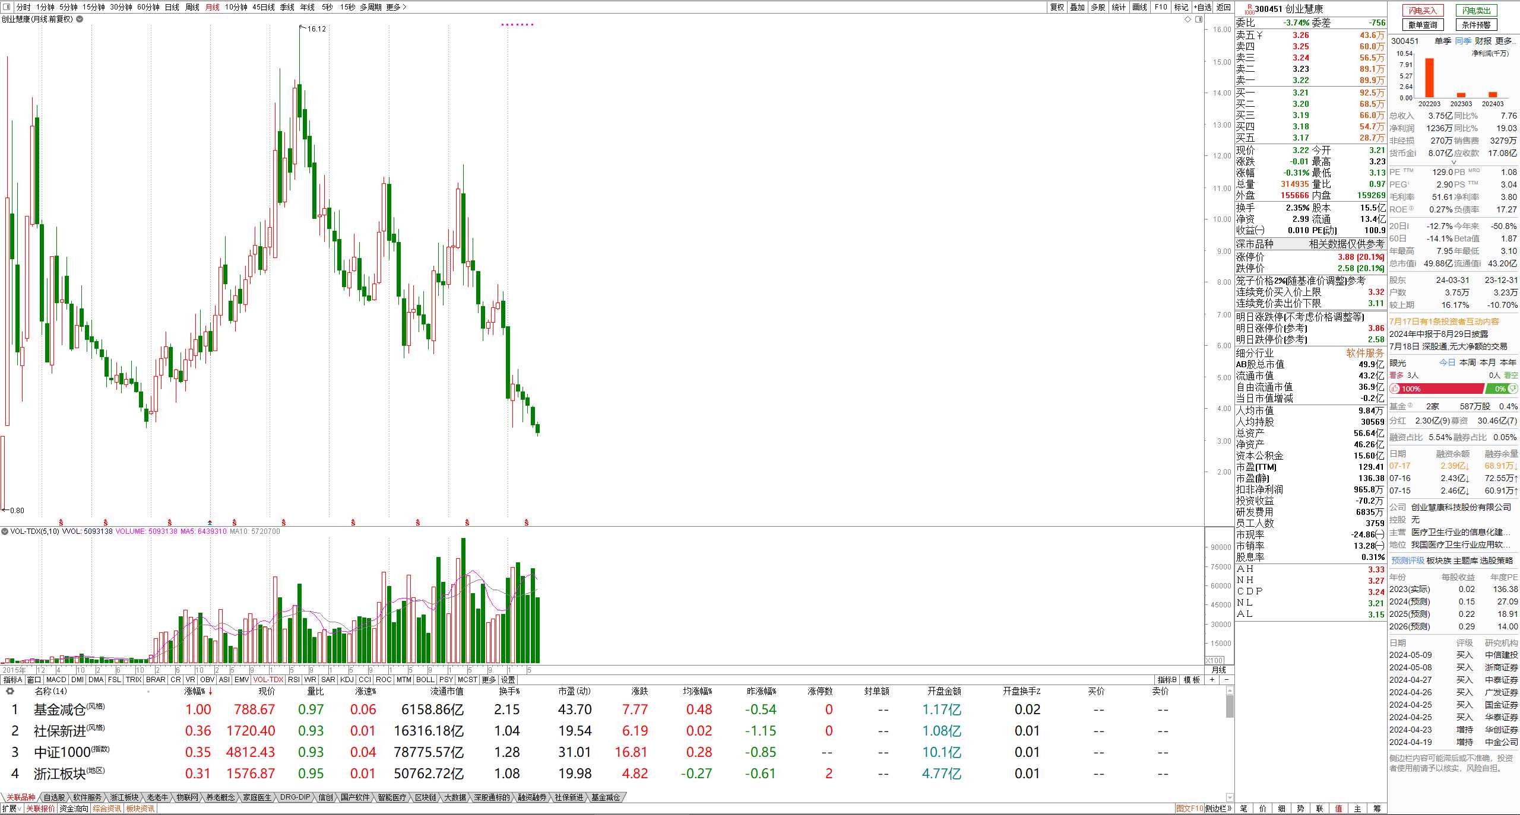Select the 笔 tick view button
The width and height of the screenshot is (1520, 815).
click(x=1244, y=808)
